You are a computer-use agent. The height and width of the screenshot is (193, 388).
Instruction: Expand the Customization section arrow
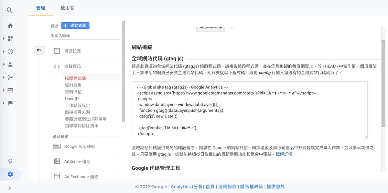click(x=4, y=39)
